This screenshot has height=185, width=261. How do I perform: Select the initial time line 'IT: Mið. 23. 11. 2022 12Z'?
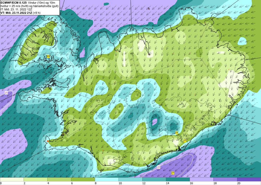click(16, 9)
